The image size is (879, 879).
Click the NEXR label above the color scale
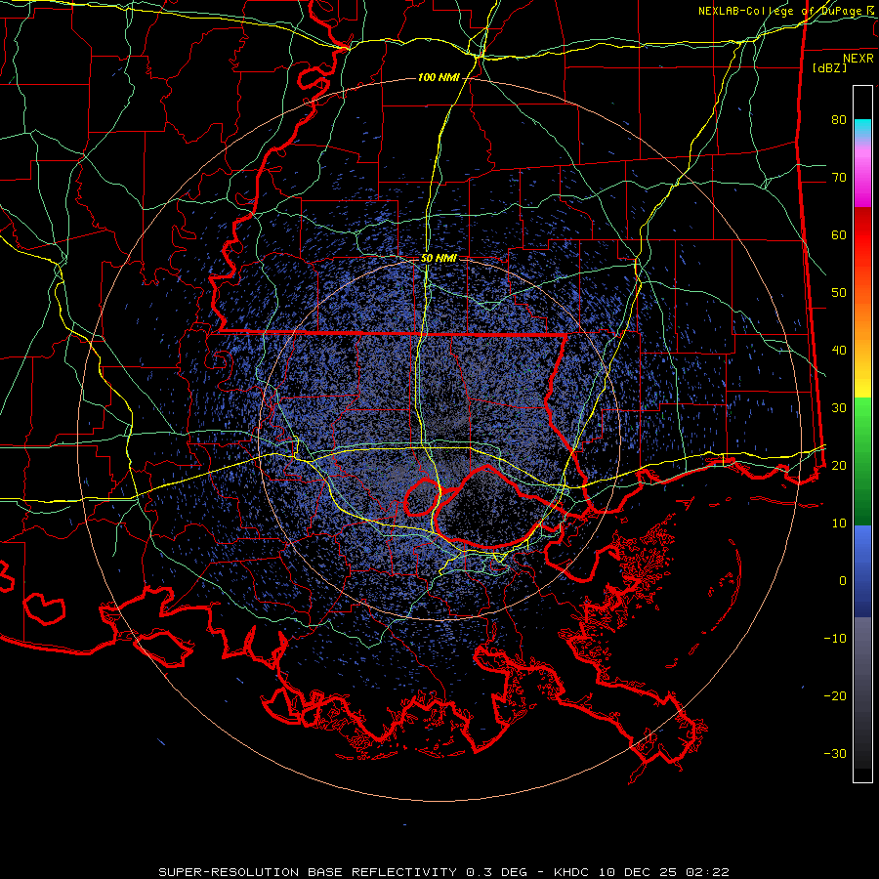pos(858,59)
